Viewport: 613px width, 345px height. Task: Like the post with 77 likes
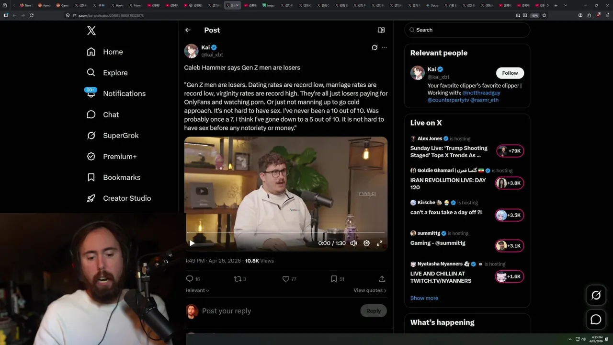point(286,279)
